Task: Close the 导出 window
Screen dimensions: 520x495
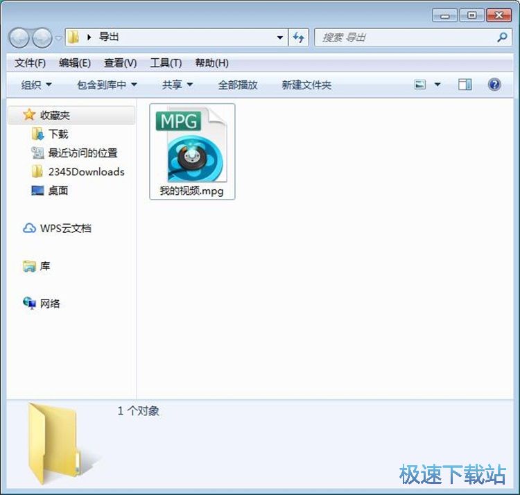Action: point(499,15)
